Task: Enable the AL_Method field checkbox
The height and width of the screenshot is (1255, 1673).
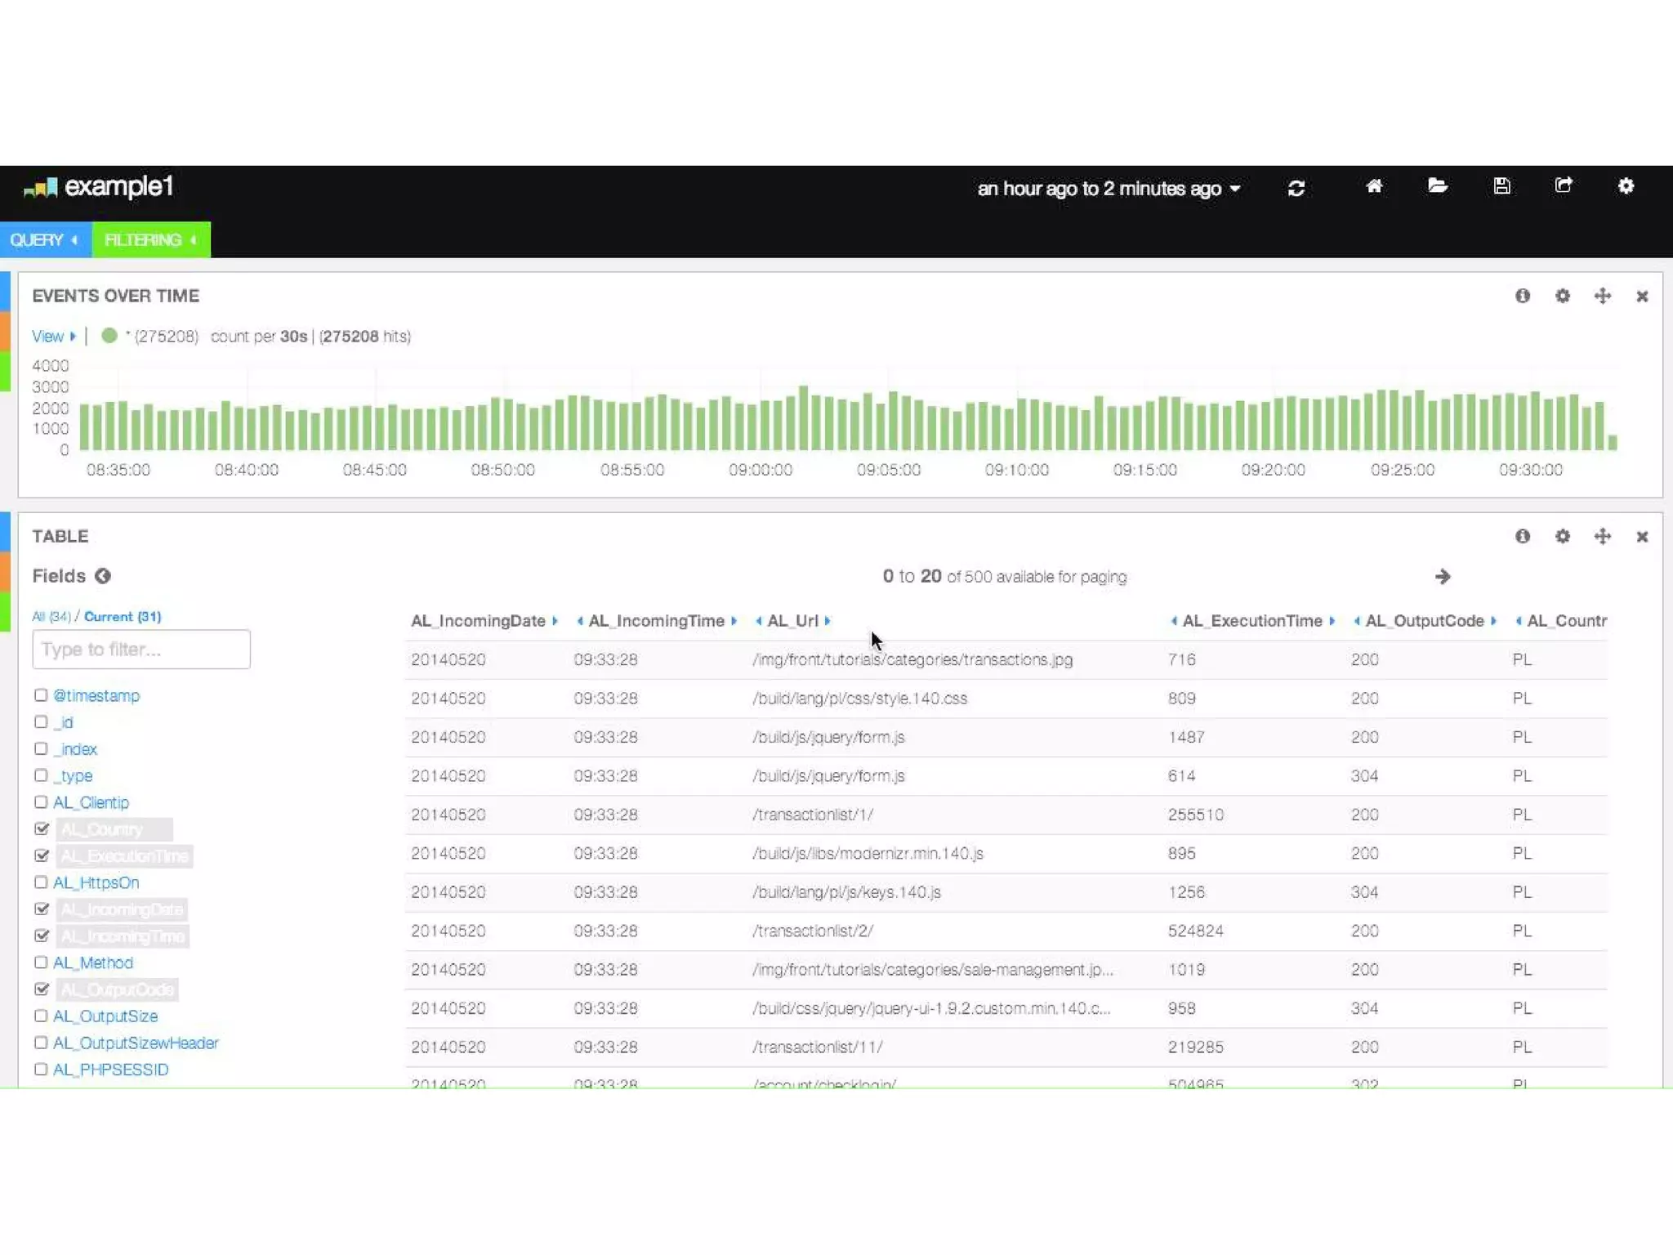Action: 41,962
